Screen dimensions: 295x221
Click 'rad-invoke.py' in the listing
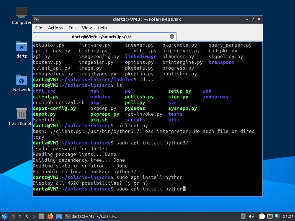(x=143, y=114)
